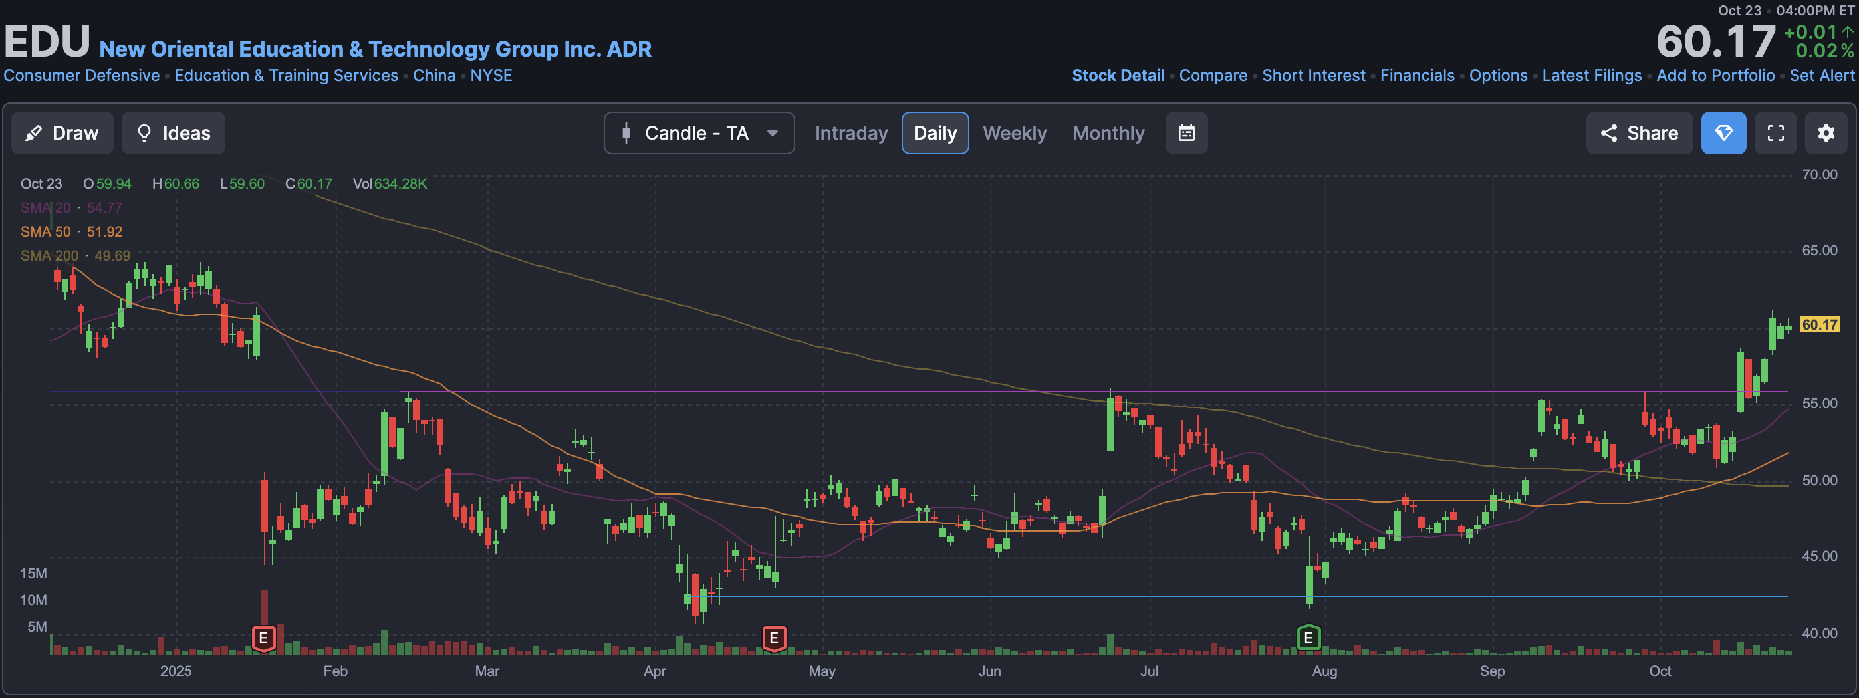
Task: Click the 15M volume axis label
Action: (x=33, y=573)
